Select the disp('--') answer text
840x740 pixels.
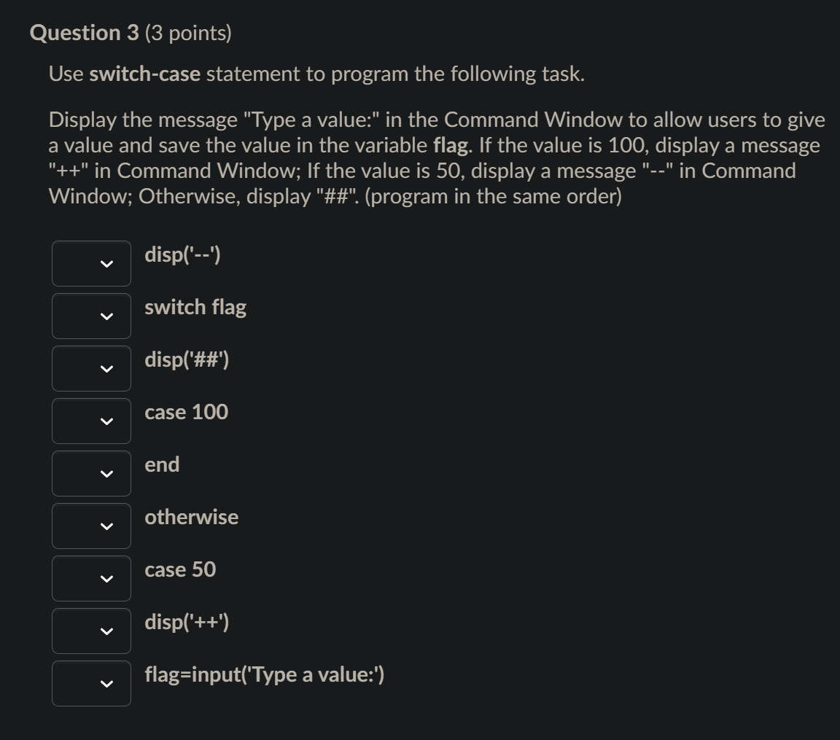pyautogui.click(x=182, y=254)
